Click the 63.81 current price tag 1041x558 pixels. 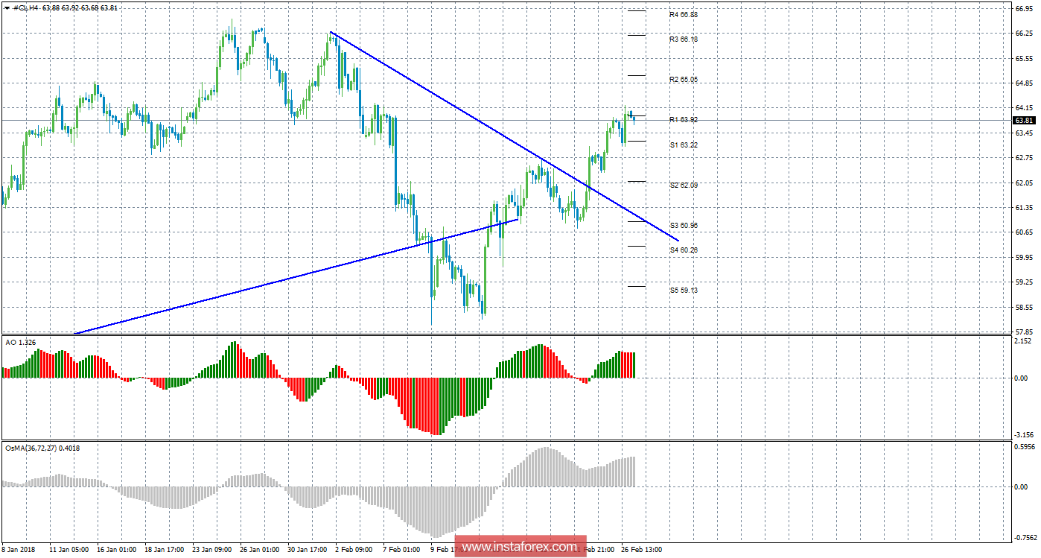pos(1023,120)
